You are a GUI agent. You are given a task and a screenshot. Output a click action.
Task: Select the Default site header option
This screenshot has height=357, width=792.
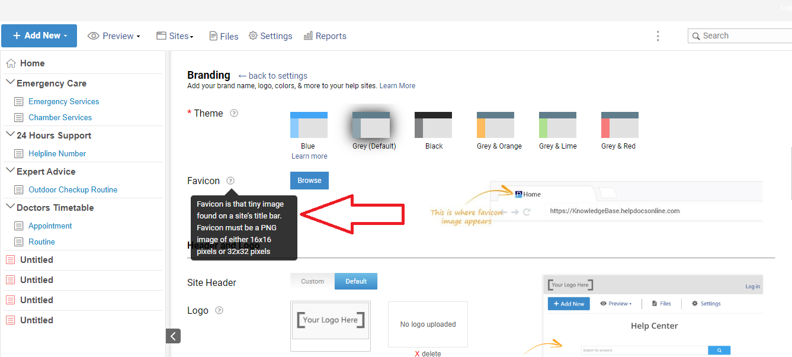[355, 281]
